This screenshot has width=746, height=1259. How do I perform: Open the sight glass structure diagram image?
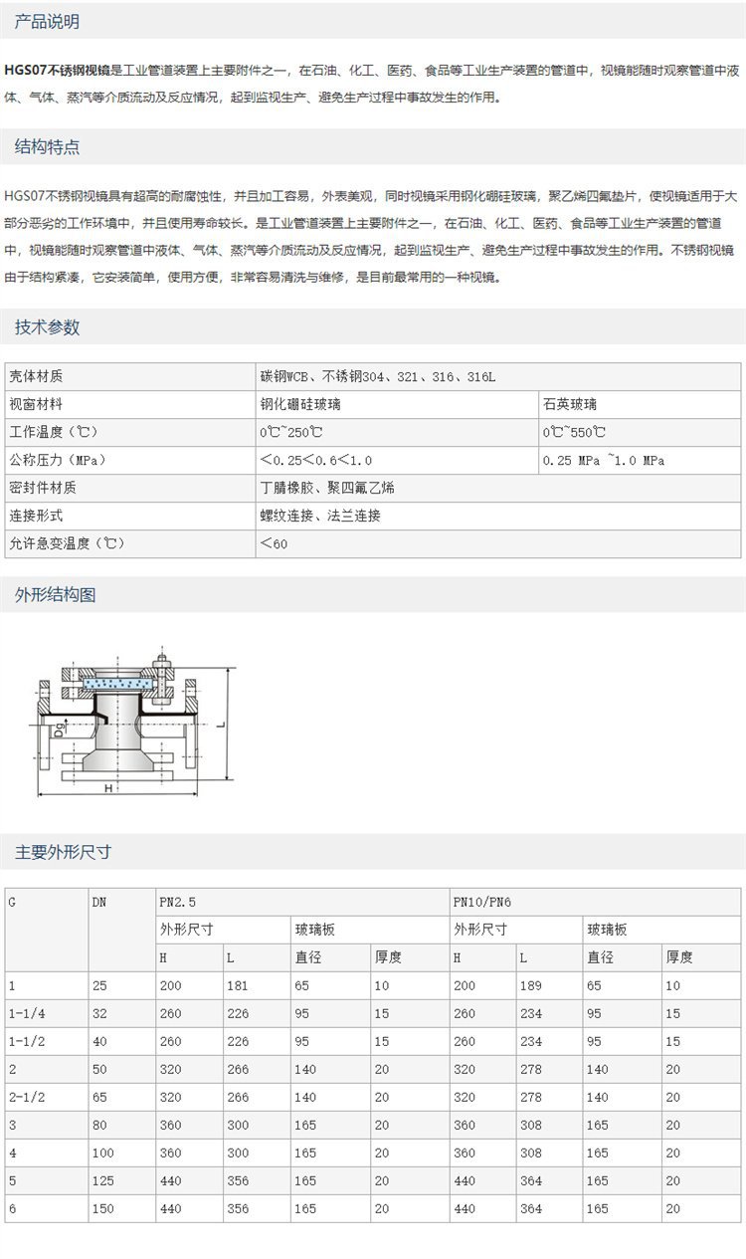pyautogui.click(x=132, y=724)
